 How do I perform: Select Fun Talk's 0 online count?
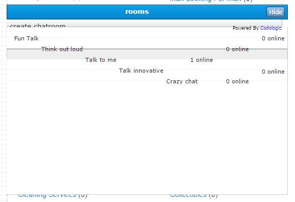[273, 38]
